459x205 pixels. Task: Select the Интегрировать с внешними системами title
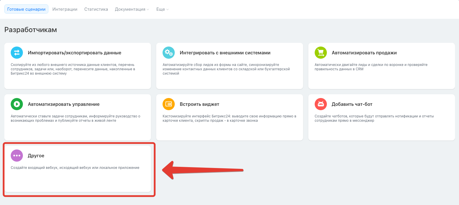click(x=225, y=53)
